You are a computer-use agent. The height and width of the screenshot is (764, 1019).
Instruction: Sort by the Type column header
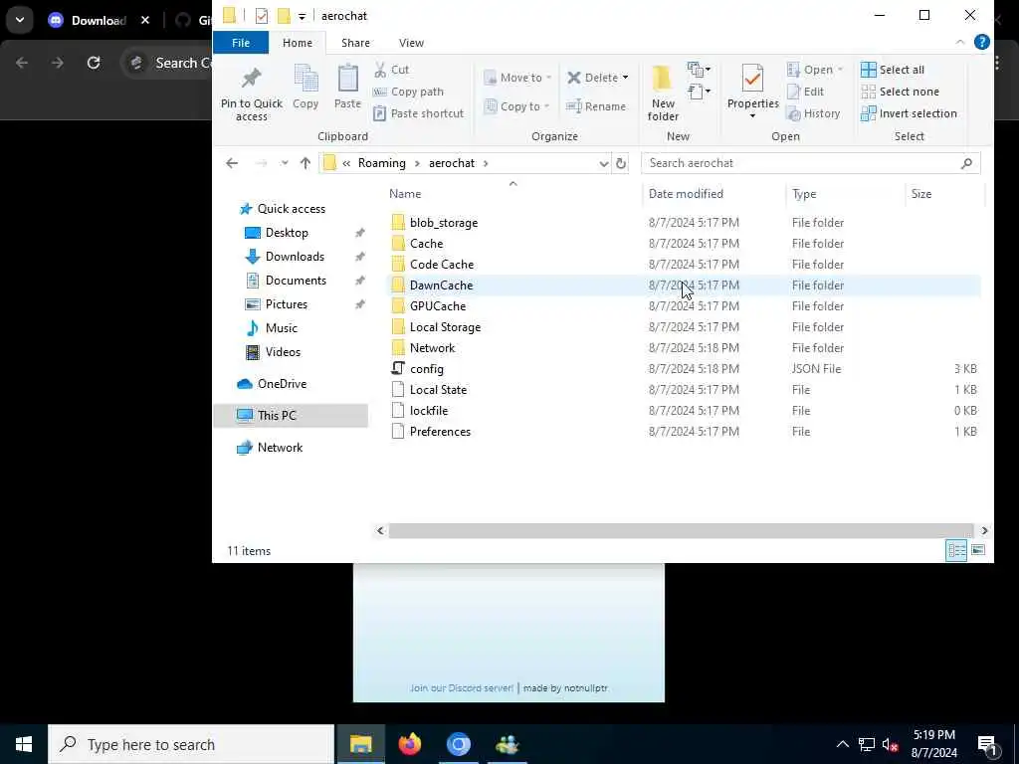(x=804, y=194)
